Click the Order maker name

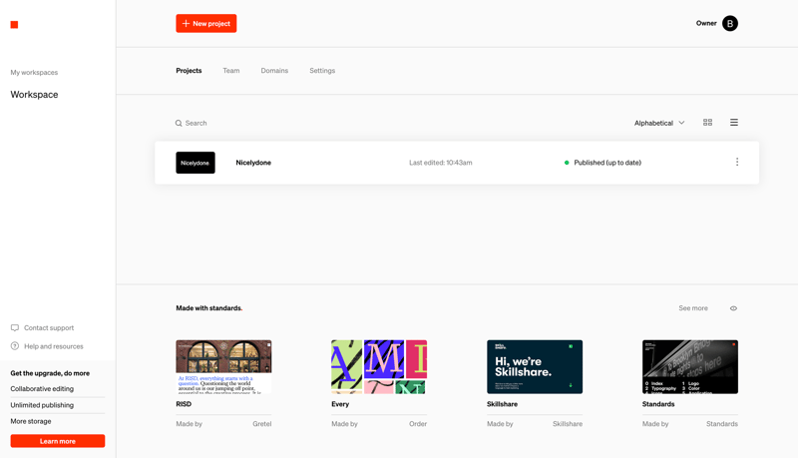418,424
